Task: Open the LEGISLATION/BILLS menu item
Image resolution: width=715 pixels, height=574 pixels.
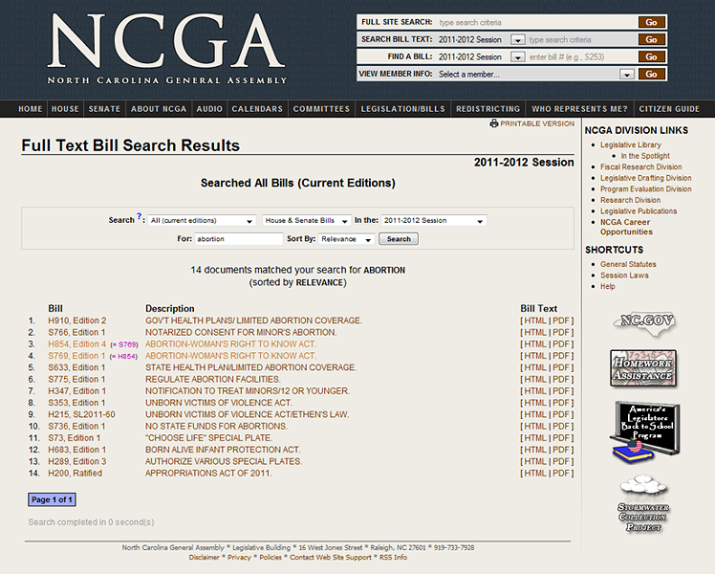Action: click(403, 109)
